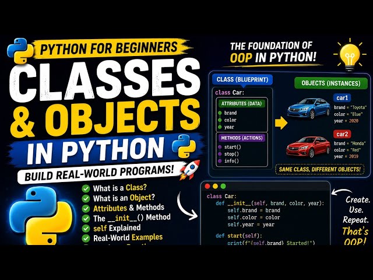
Task: Click 'brand = "Honda"' under car2
Action: (x=350, y=143)
